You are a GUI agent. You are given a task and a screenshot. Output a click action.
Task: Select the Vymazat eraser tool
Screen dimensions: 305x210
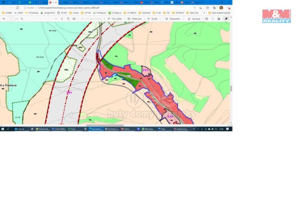[194, 19]
